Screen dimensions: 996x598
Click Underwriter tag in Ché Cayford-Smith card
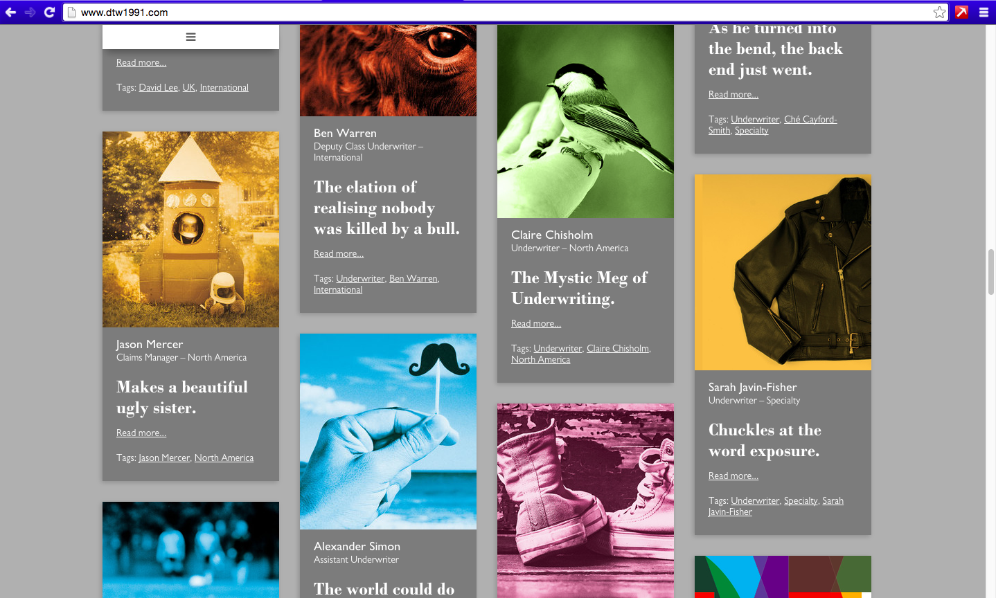(755, 120)
